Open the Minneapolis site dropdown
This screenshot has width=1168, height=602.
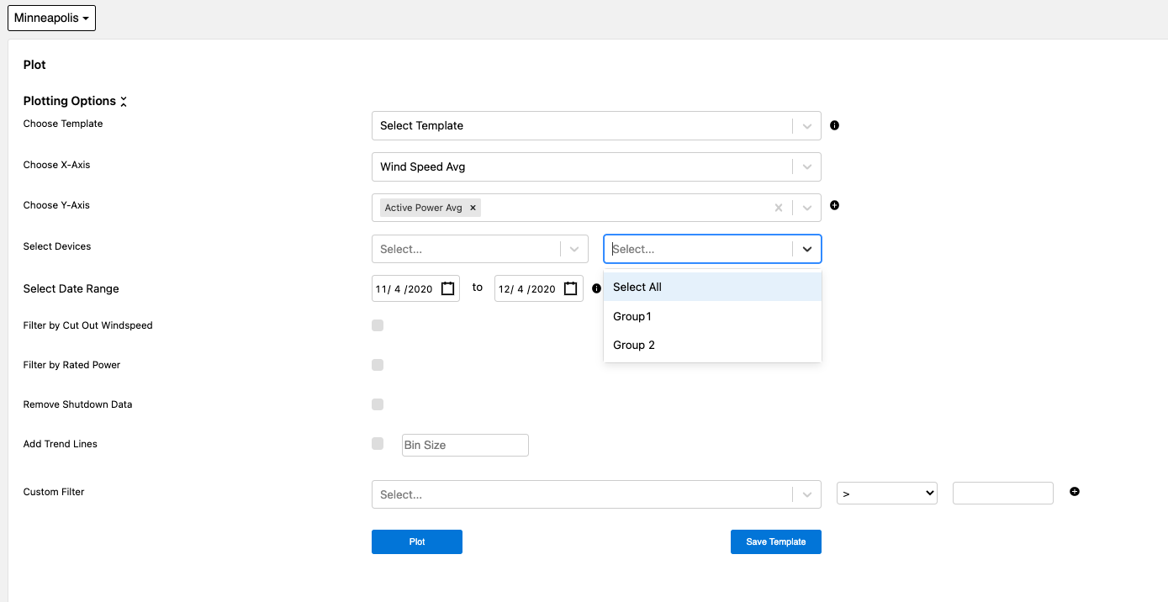point(51,18)
